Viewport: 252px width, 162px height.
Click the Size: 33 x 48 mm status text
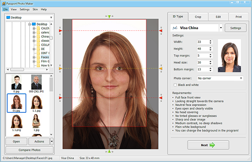(x=89, y=158)
